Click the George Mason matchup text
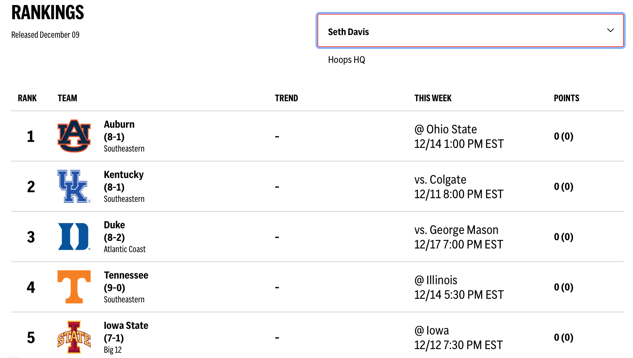Image resolution: width=633 pixels, height=358 pixels. coord(456,230)
